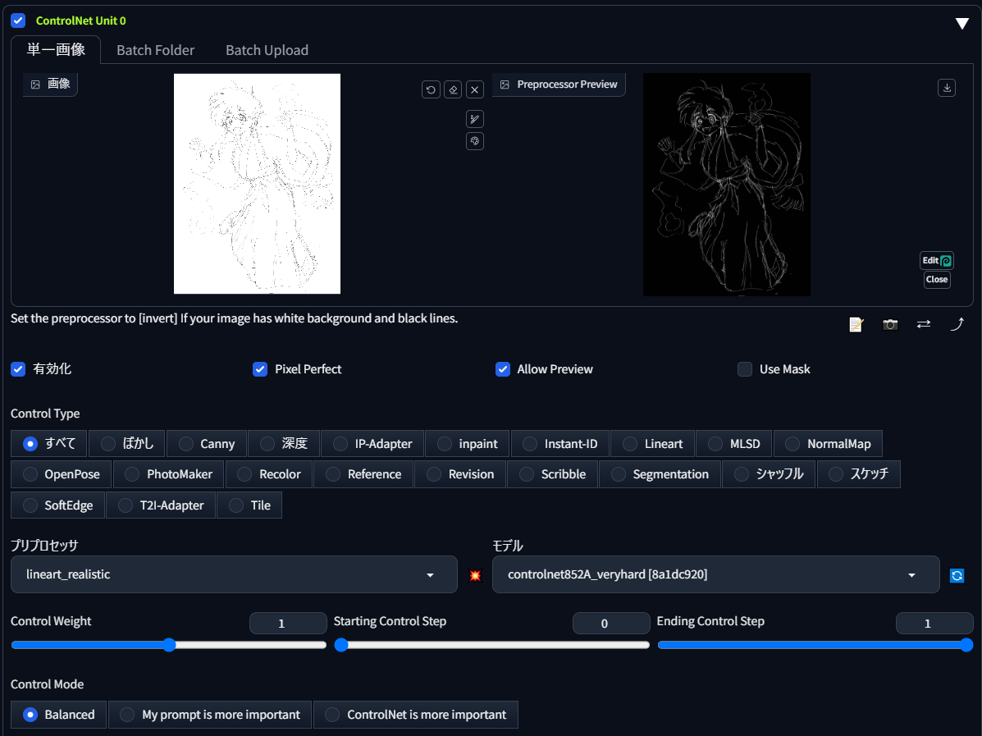982x736 pixels.
Task: Click the input line-art image thumbnail
Action: point(257,184)
